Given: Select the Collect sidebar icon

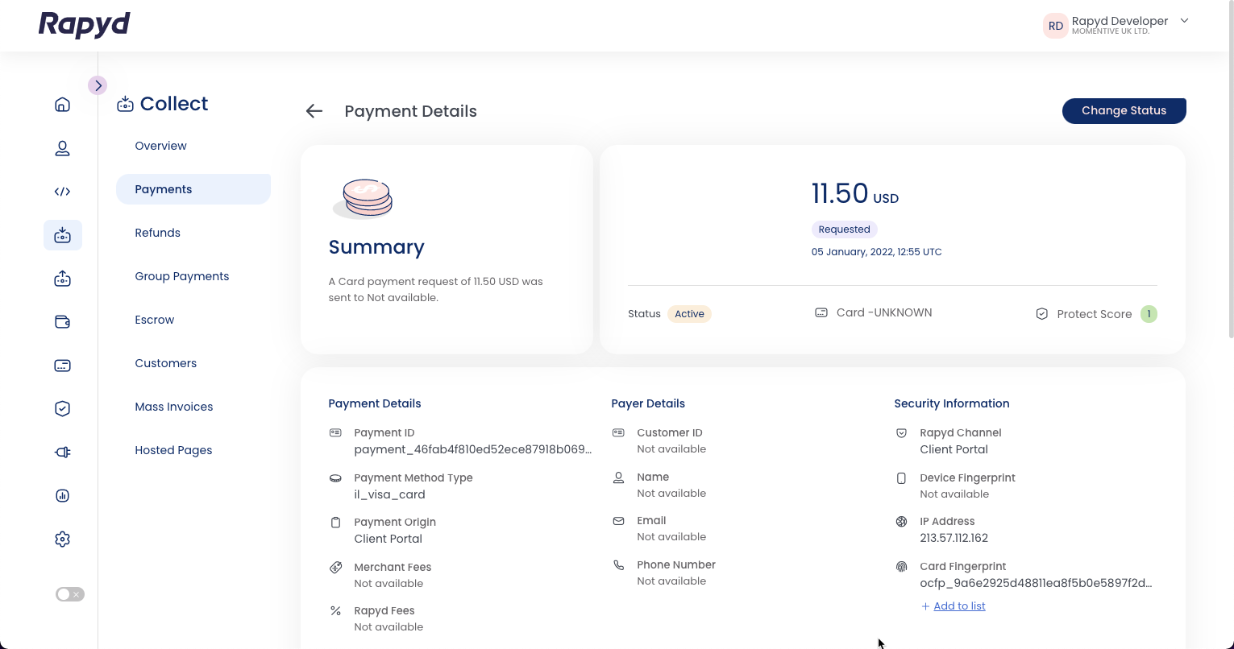Looking at the screenshot, I should tap(63, 235).
